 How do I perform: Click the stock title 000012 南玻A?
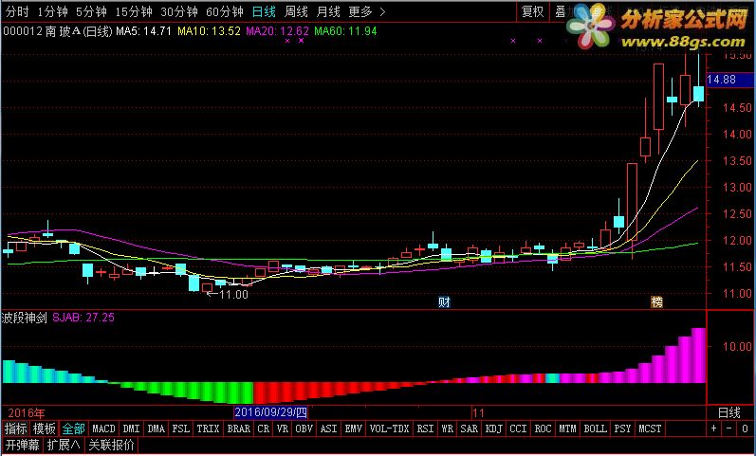[58, 31]
